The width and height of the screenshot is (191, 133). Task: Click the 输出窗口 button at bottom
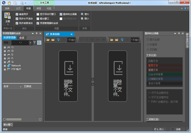(x=8, y=124)
